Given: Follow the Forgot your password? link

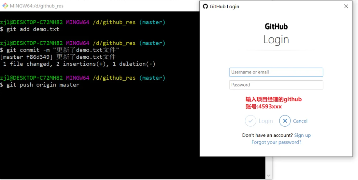Looking at the screenshot, I should [276, 142].
